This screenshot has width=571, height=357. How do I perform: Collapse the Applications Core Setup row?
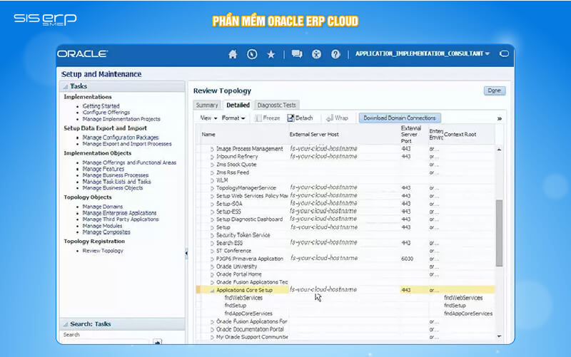point(212,291)
